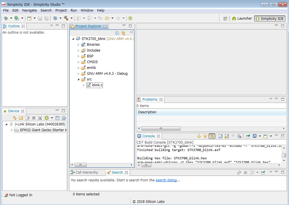Image resolution: width=289 pixels, height=205 pixels.
Task: Toggle the Console wrap/sync arrows button
Action: [212, 136]
